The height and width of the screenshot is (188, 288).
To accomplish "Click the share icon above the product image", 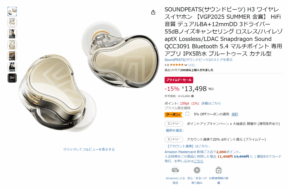I will [153, 12].
